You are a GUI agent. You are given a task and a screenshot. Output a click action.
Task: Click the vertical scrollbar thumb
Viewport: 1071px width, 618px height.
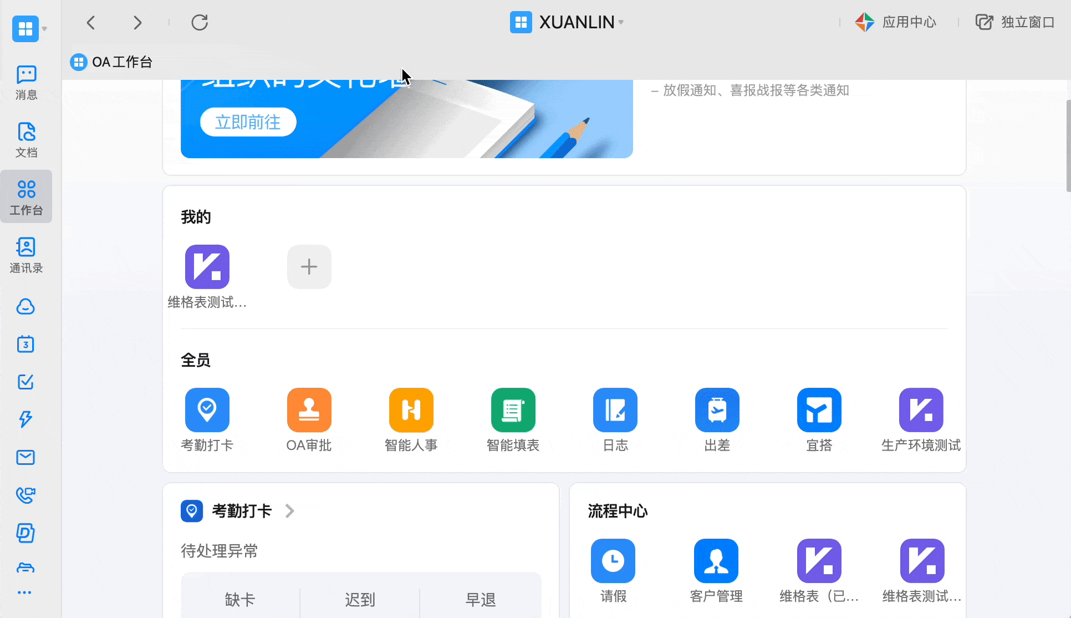coord(1068,145)
